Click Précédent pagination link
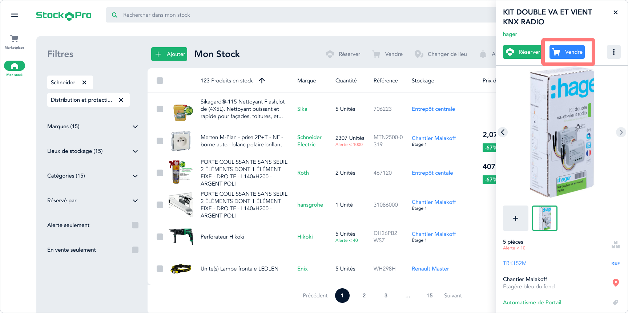Image resolution: width=628 pixels, height=313 pixels. pyautogui.click(x=315, y=296)
